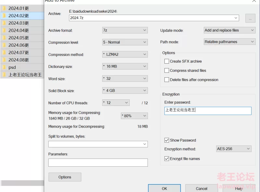The height and width of the screenshot is (192, 260).
Task: Open the Split to volumes dropdown
Action: [x=145, y=144]
